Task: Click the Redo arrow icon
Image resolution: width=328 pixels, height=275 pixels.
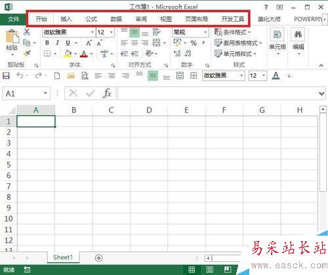Action: (38, 76)
